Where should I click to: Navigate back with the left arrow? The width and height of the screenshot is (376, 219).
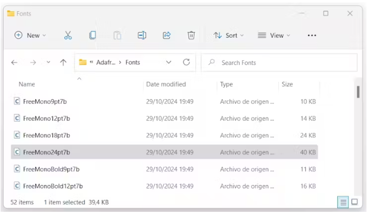[x=14, y=63]
